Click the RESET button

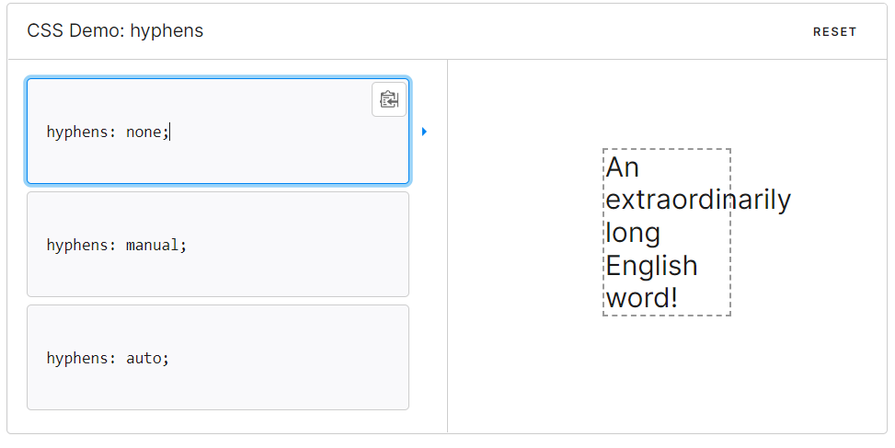tap(834, 32)
